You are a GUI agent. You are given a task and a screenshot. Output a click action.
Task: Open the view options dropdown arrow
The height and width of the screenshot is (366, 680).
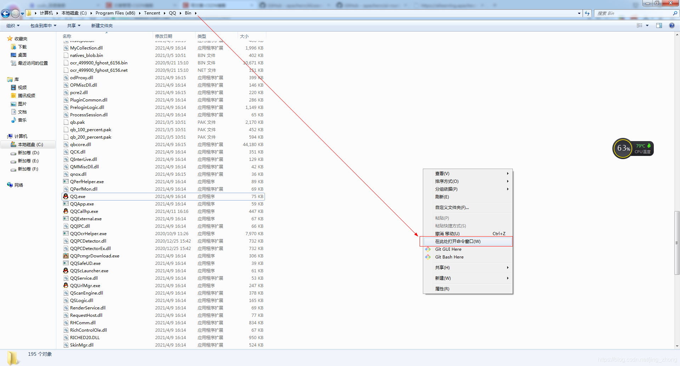[647, 25]
